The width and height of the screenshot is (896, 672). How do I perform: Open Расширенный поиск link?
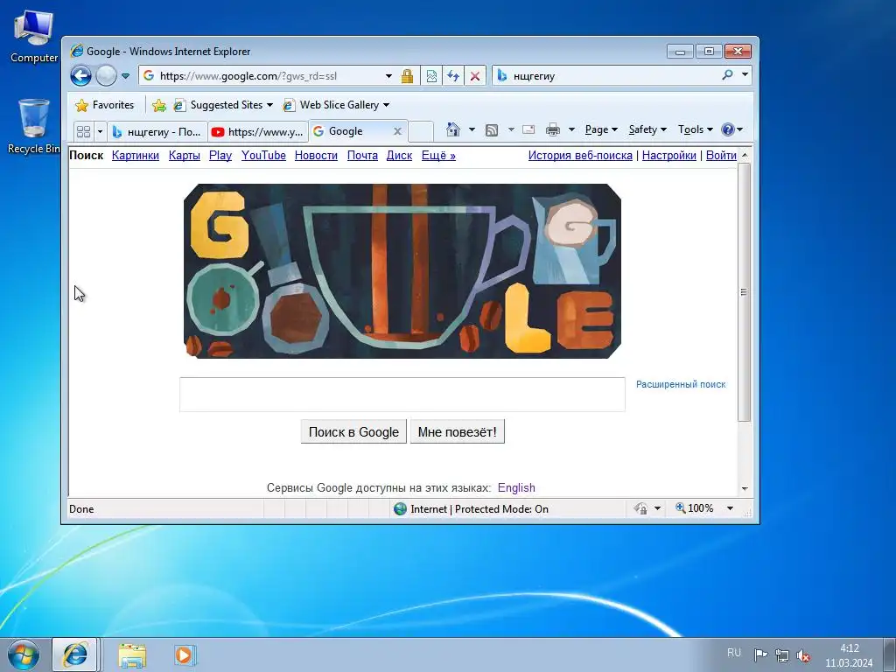(681, 385)
